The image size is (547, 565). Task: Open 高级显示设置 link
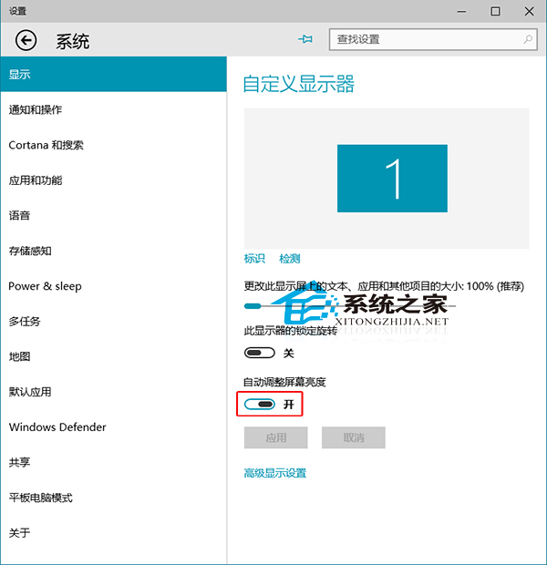[x=274, y=473]
